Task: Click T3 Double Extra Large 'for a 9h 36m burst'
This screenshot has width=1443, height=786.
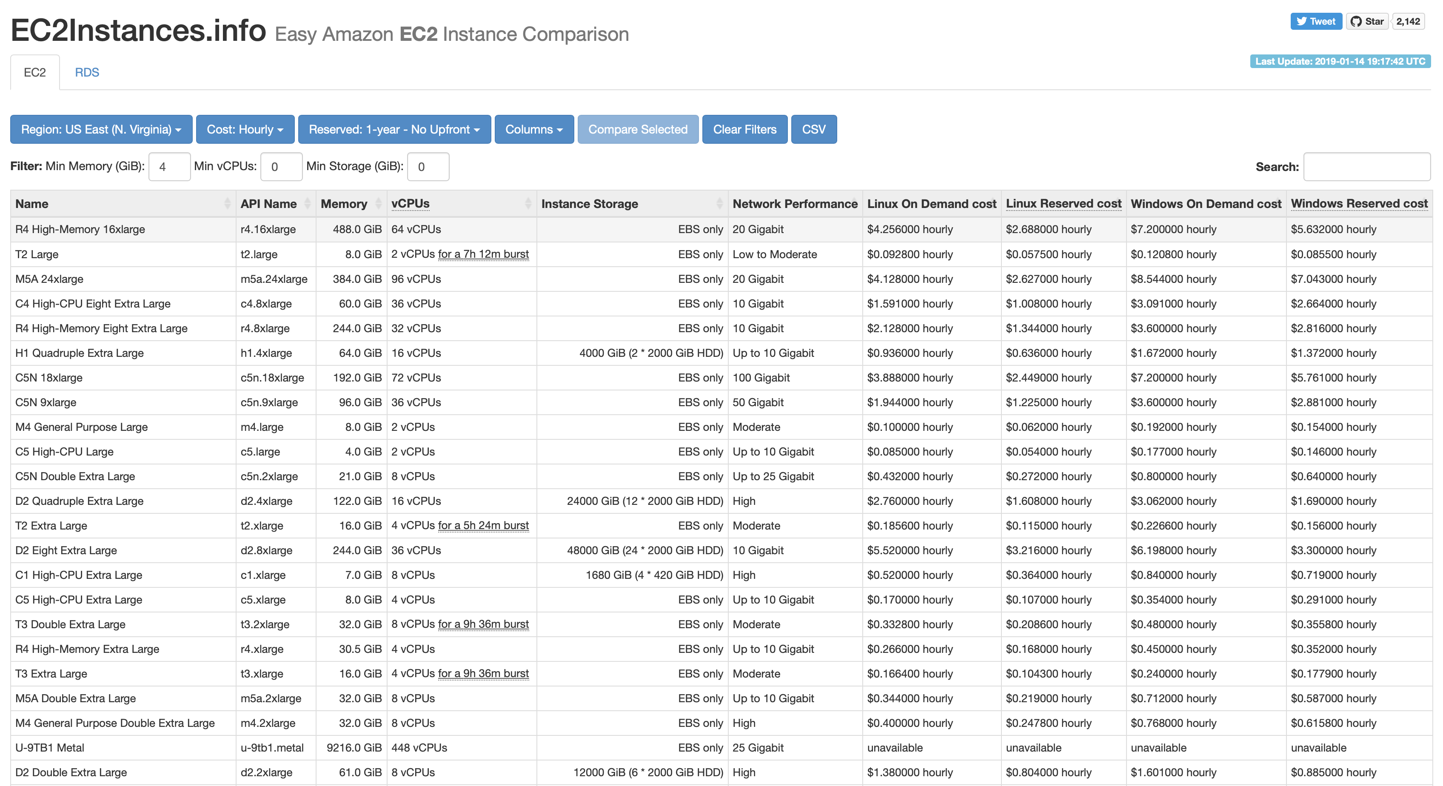Action: pos(483,624)
